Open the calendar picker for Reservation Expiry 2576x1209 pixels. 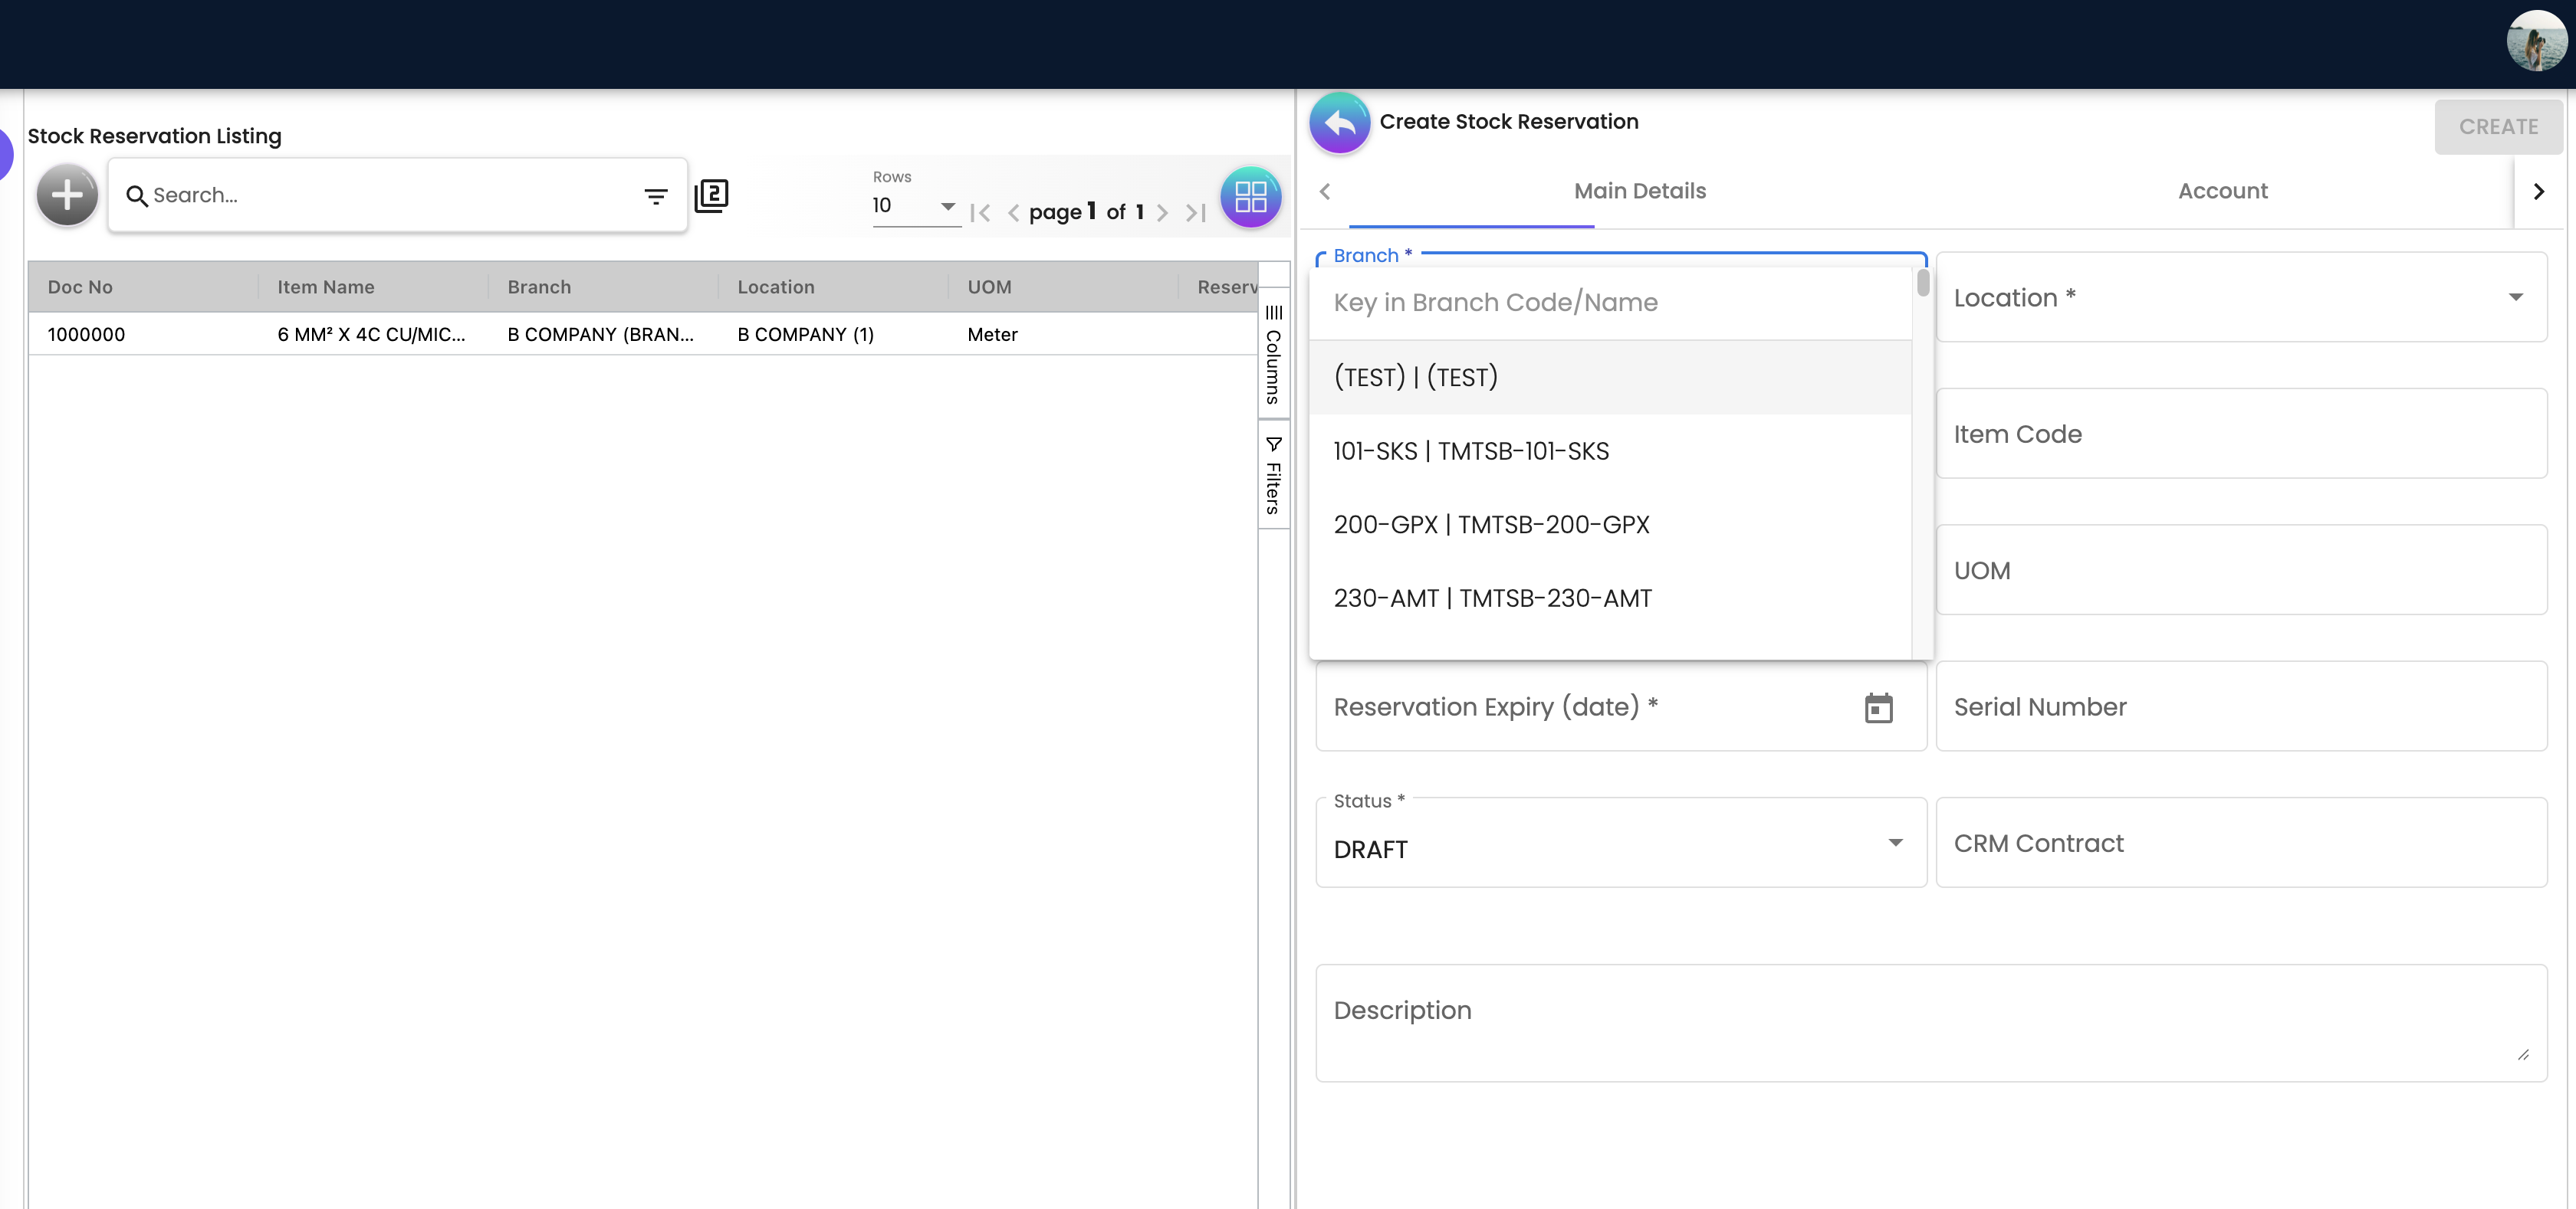pos(1878,707)
